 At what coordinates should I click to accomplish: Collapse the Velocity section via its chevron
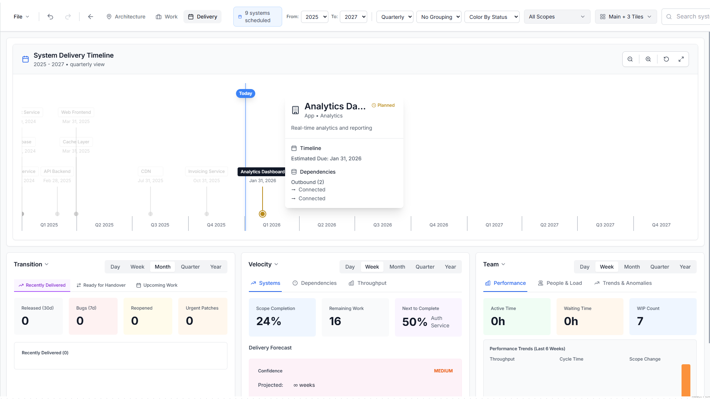tap(277, 264)
